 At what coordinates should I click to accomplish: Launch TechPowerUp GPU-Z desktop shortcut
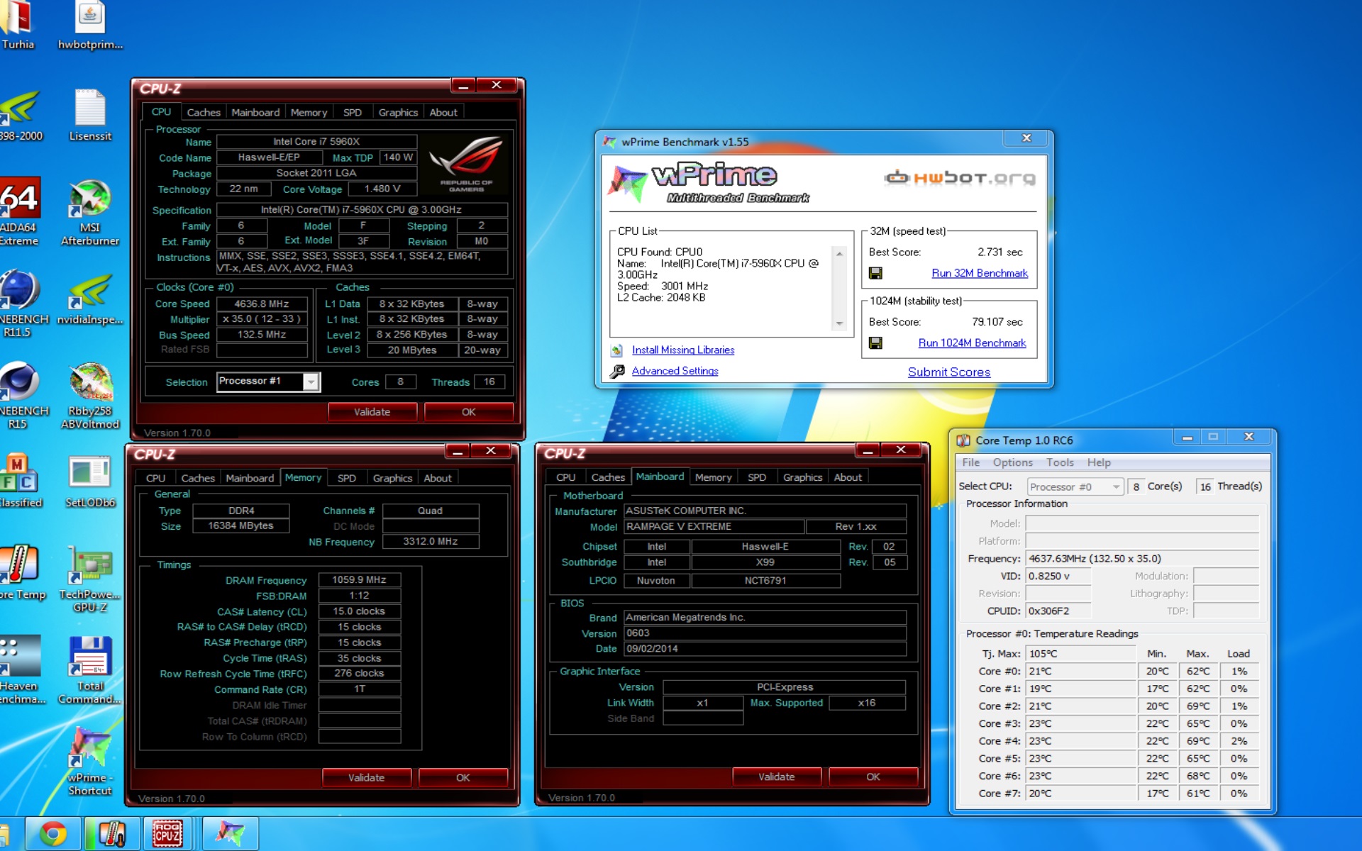pyautogui.click(x=90, y=579)
